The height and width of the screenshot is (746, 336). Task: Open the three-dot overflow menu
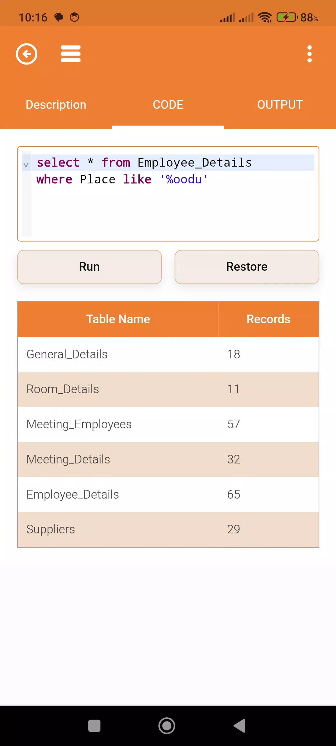tap(309, 54)
